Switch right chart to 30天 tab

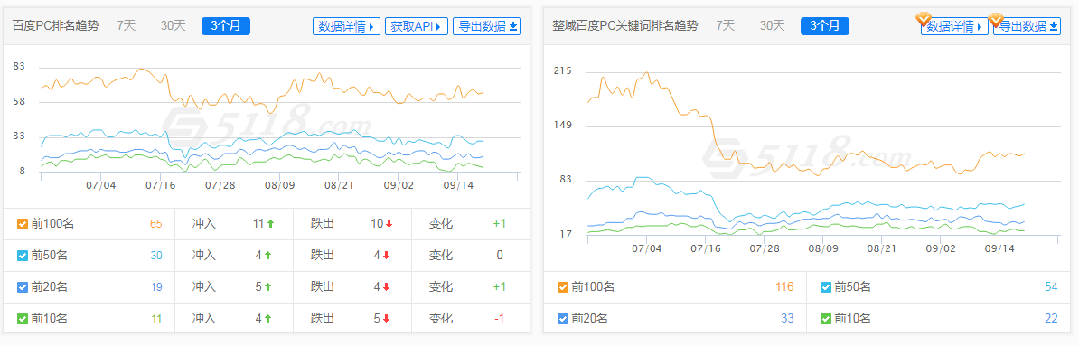772,26
